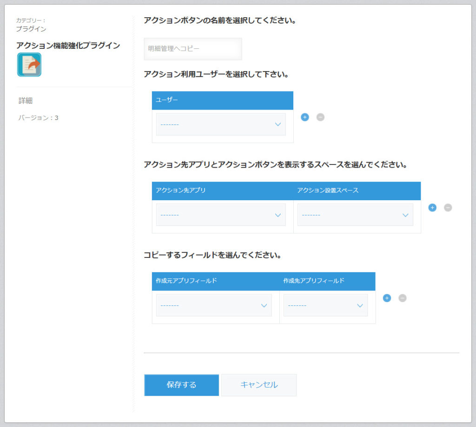Image resolution: width=476 pixels, height=427 pixels.
Task: Open the アクション設置スペース dropdown
Action: pyautogui.click(x=355, y=215)
